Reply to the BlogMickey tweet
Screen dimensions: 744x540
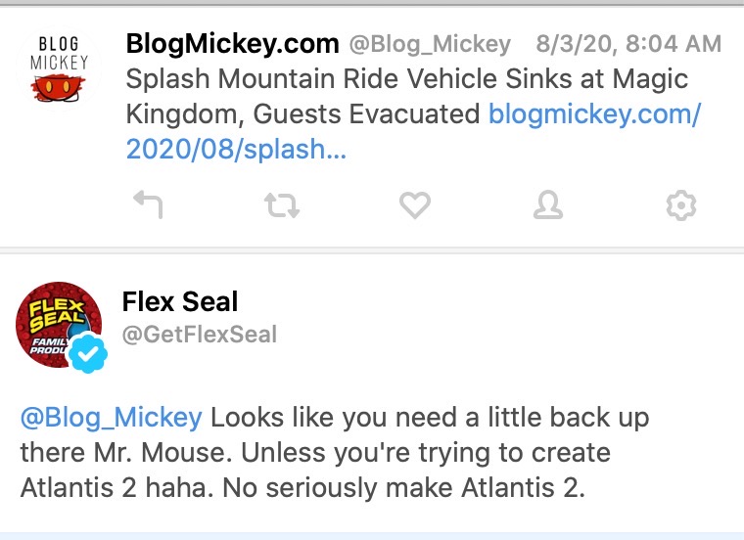click(148, 204)
